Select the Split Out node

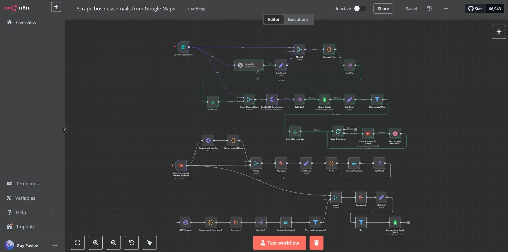[350, 65]
